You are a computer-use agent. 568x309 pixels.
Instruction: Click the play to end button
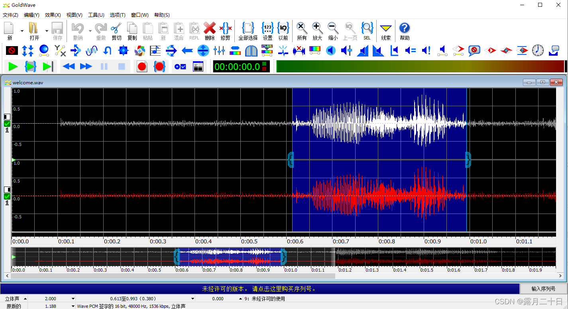pos(48,66)
